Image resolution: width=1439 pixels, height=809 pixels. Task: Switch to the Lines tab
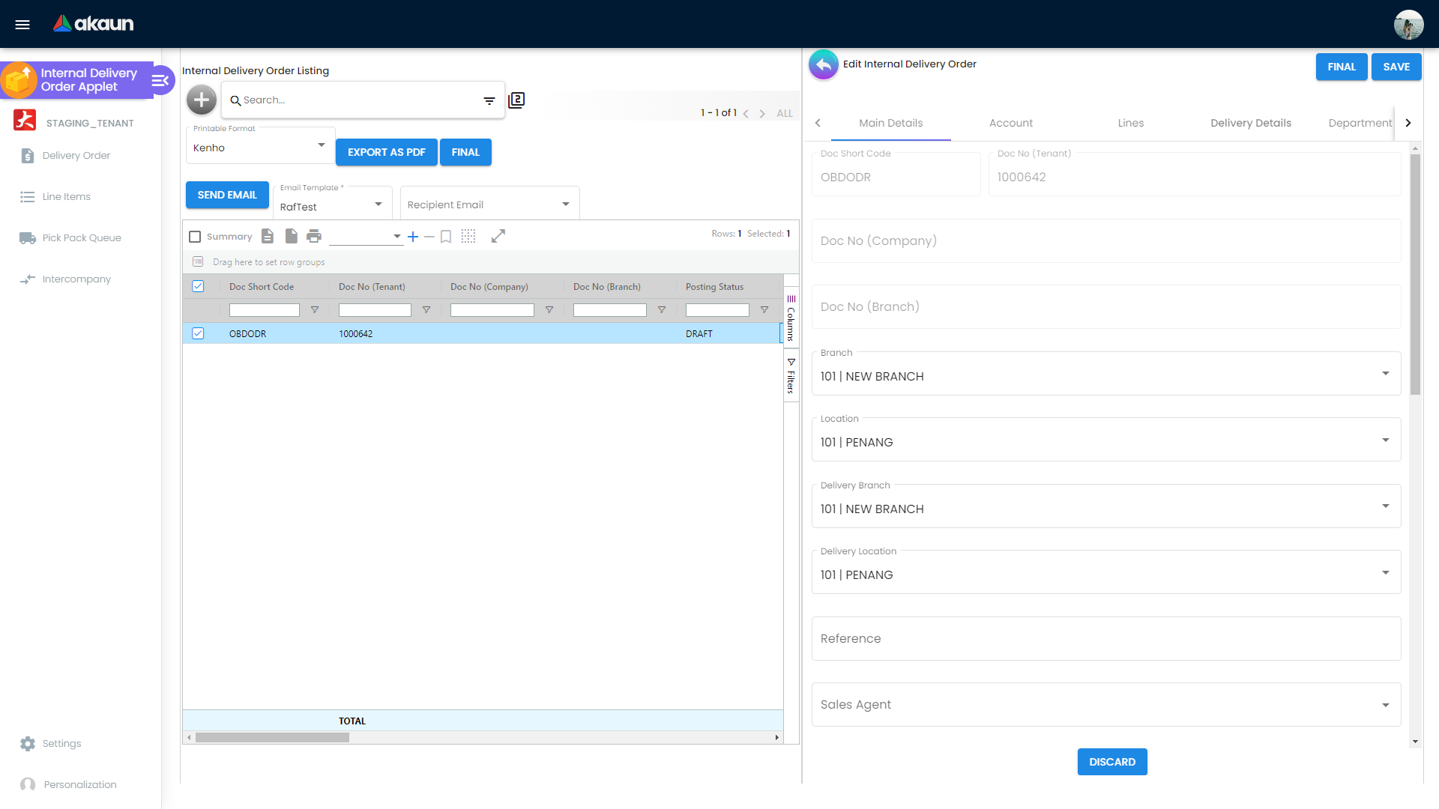point(1130,123)
